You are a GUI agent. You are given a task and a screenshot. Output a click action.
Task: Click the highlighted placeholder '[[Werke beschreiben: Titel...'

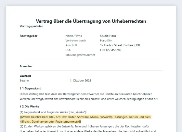(85, 119)
